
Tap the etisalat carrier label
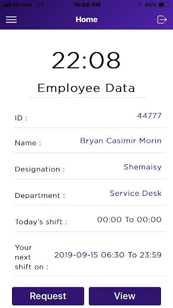22,5
